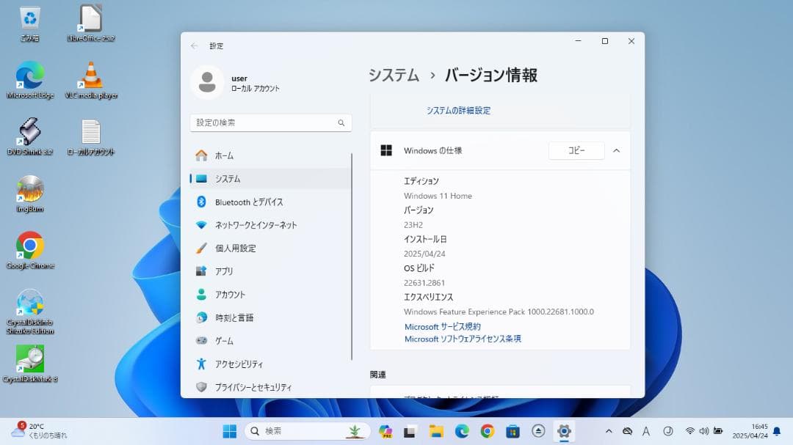The height and width of the screenshot is (445, 793).
Task: Toggle IME input mode A indicator
Action: click(646, 431)
